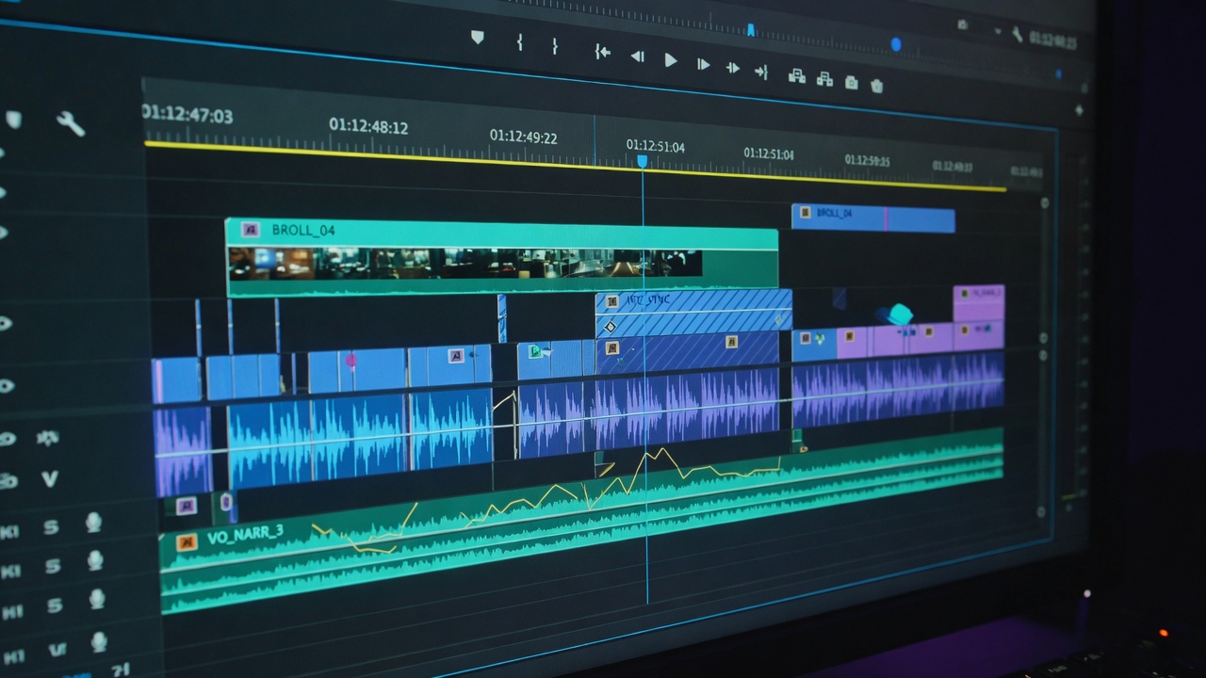This screenshot has width=1206, height=678.
Task: Enable voice-over record on the lowest audio track
Action: click(99, 642)
